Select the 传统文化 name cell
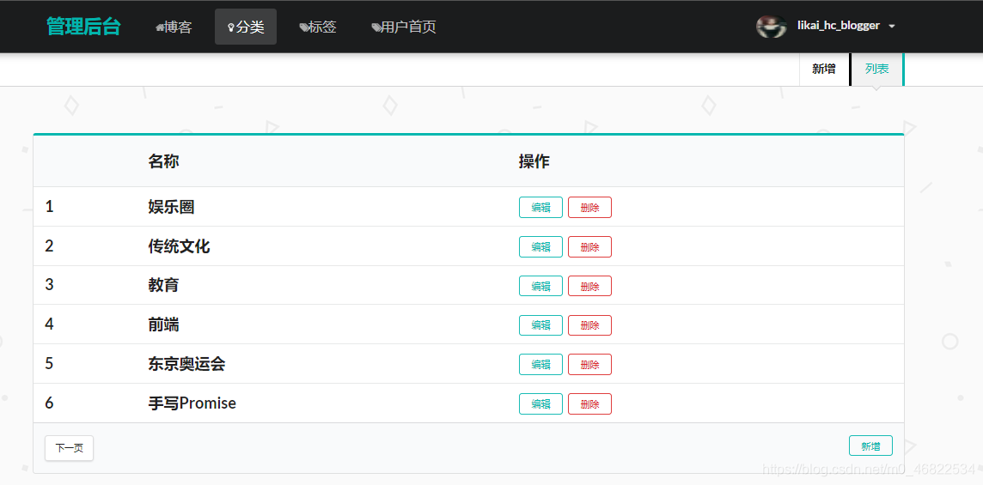Screen dimensions: 983x485 [x=180, y=246]
